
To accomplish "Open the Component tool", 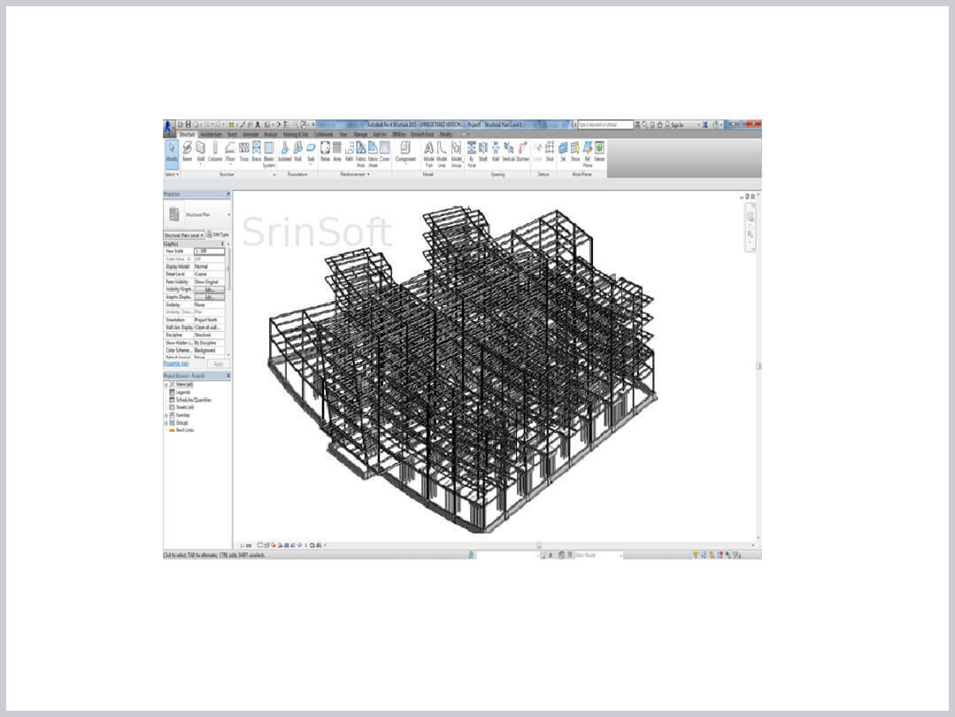I will [405, 150].
